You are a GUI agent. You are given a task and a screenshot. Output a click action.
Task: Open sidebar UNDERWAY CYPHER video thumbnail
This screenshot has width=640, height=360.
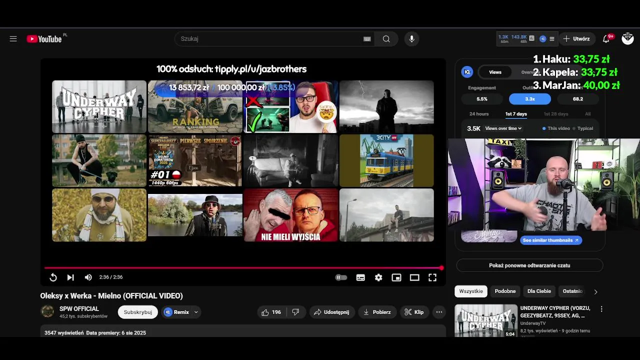click(x=486, y=320)
